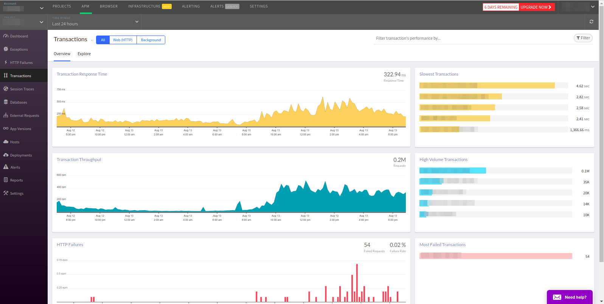Screen dimensions: 604x304
Task: Open the Time Range Last 24 hours dropdown
Action: [95, 22]
